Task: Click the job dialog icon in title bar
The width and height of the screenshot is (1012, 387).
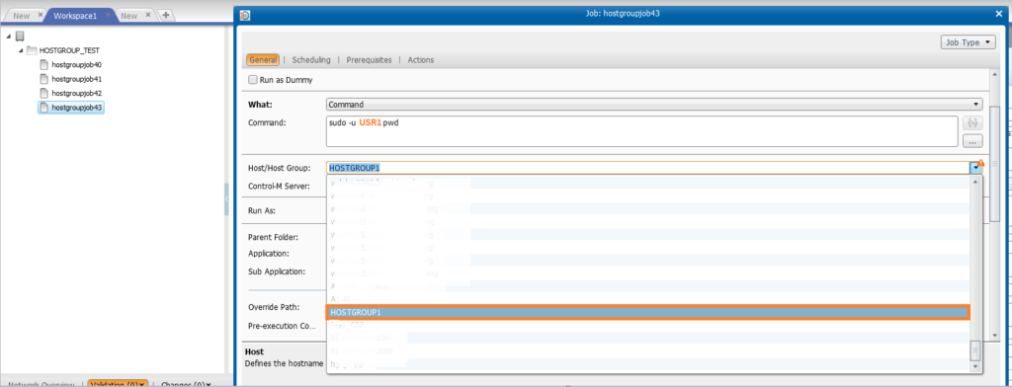Action: tap(245, 15)
